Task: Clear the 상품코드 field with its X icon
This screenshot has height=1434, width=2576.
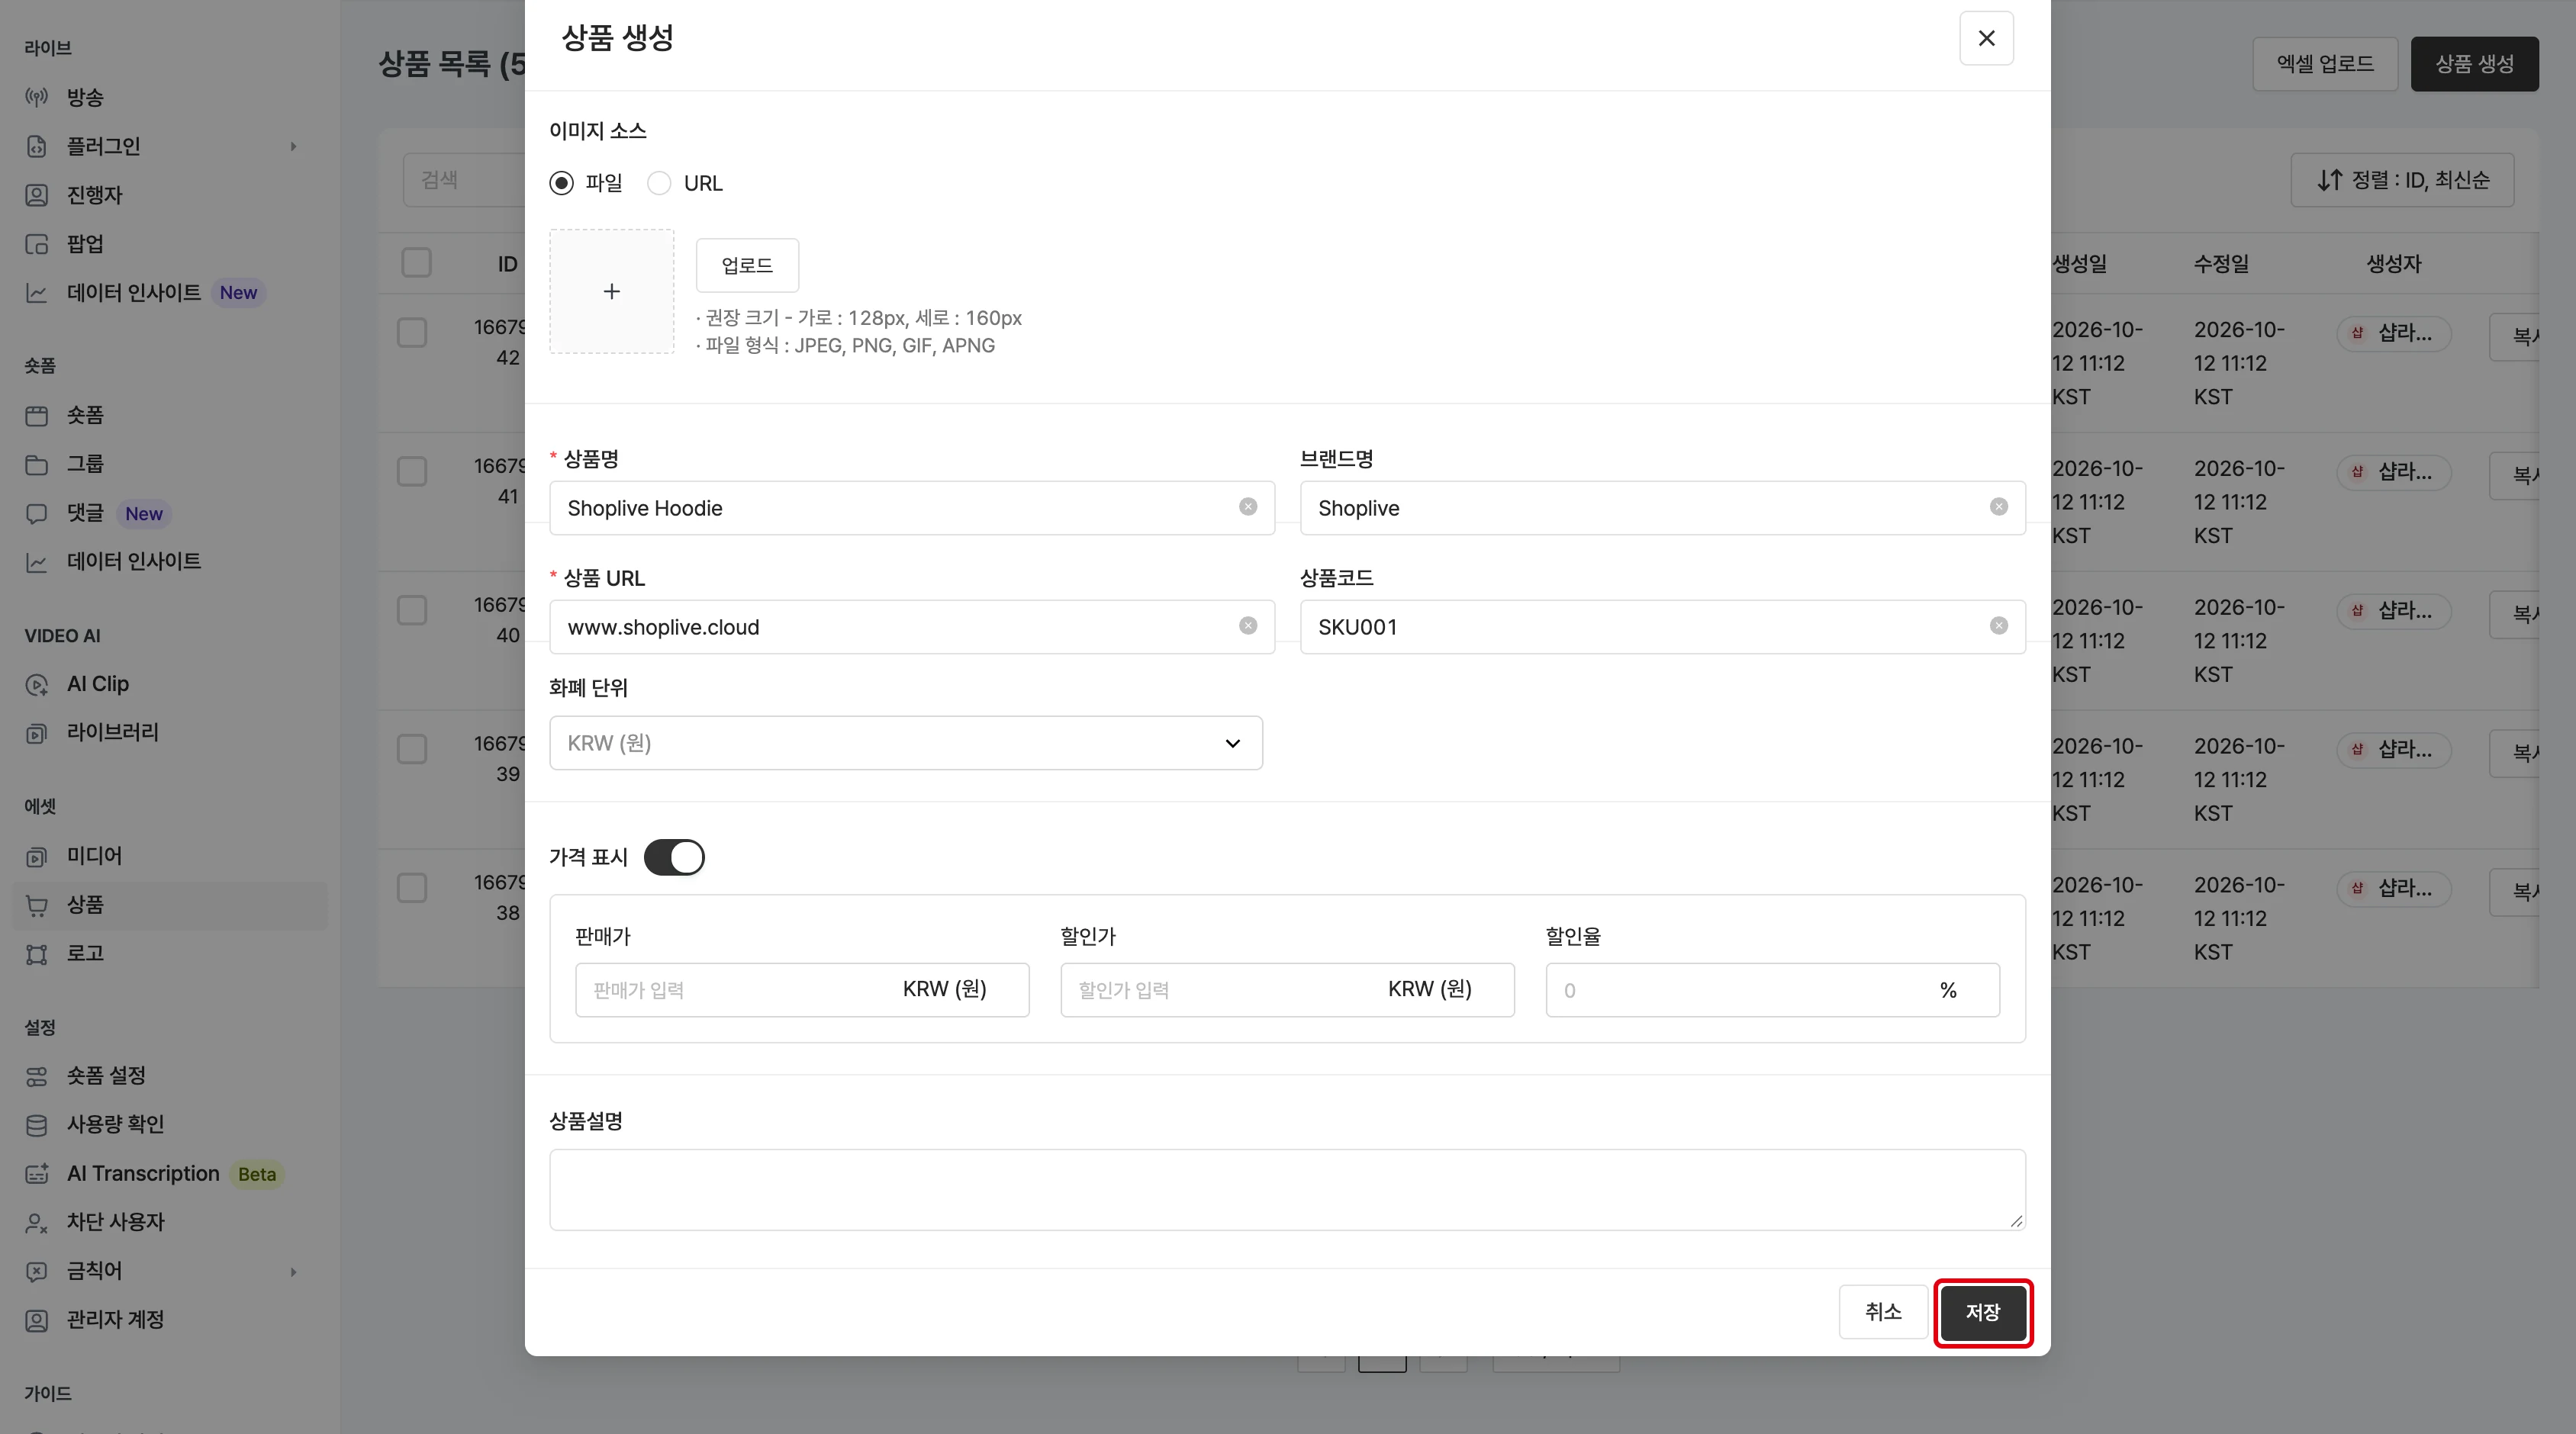Action: pyautogui.click(x=1999, y=625)
